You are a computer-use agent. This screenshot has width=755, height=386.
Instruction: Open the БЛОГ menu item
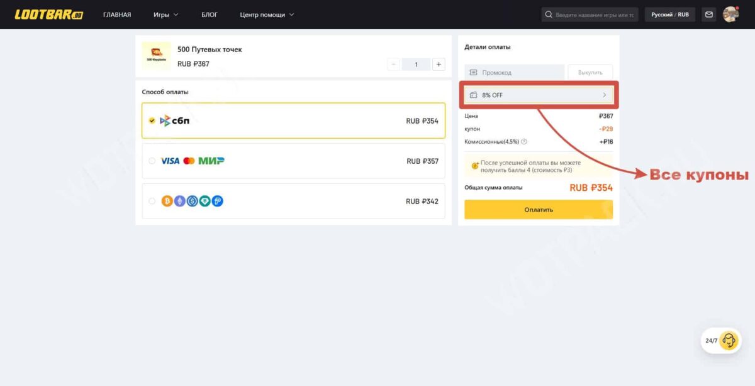point(209,14)
